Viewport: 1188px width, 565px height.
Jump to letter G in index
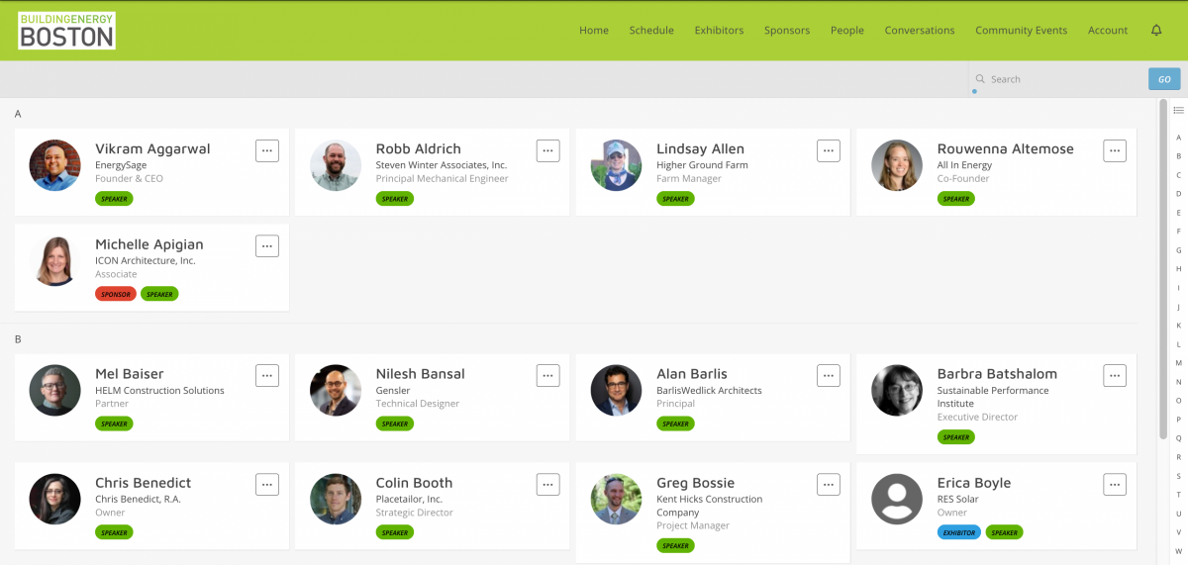pos(1178,250)
